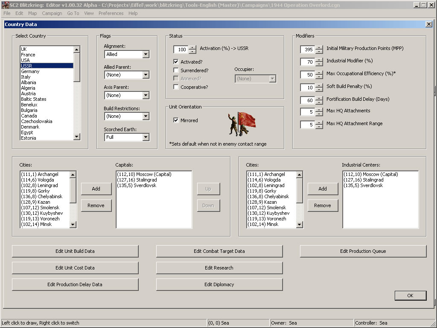Enable the Surrendered? checkbox

pyautogui.click(x=176, y=70)
